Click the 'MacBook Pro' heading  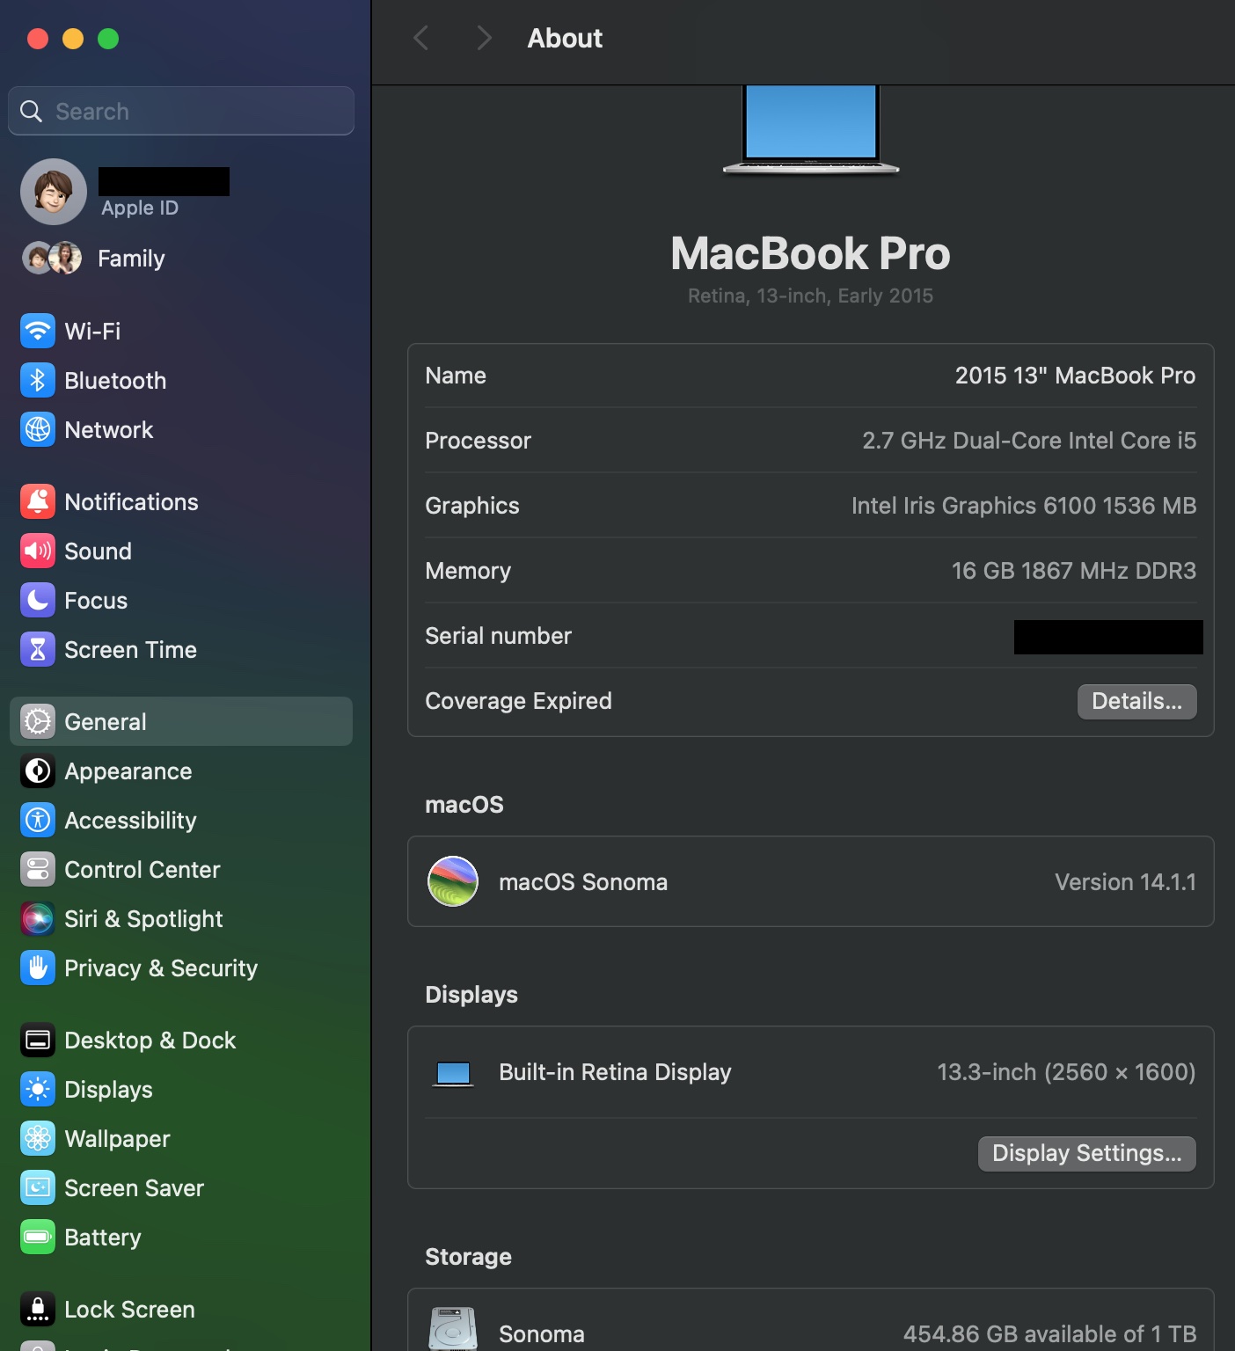pos(810,253)
